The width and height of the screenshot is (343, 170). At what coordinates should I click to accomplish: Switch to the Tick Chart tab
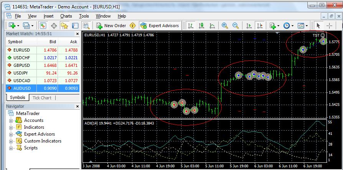pyautogui.click(x=42, y=98)
